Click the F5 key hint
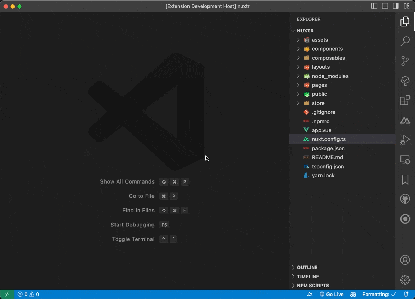415x299 pixels. [x=164, y=225]
